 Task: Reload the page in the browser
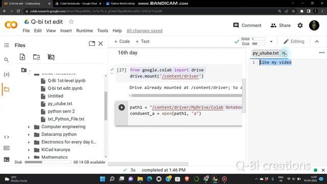point(18,11)
